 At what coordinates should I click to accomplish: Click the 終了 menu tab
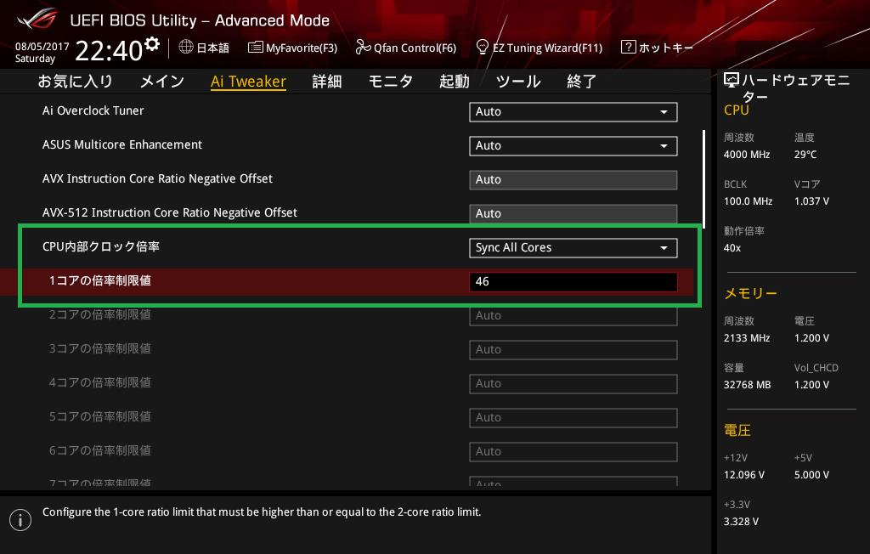pyautogui.click(x=582, y=82)
